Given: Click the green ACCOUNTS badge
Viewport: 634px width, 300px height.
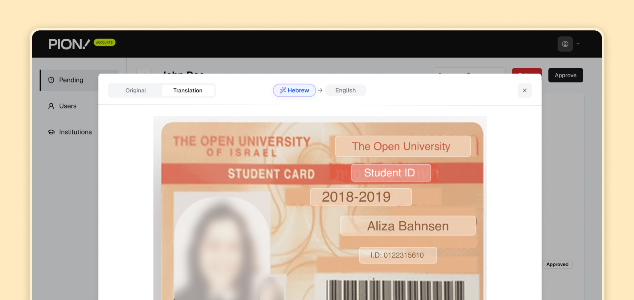Looking at the screenshot, I should (x=104, y=42).
